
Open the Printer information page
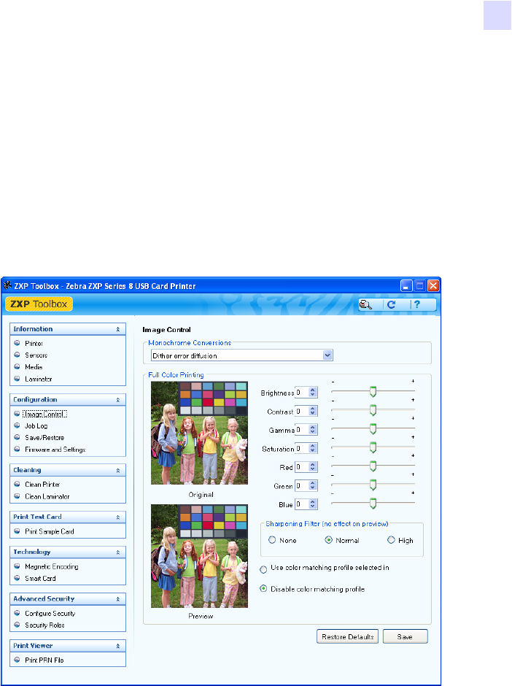pyautogui.click(x=34, y=344)
